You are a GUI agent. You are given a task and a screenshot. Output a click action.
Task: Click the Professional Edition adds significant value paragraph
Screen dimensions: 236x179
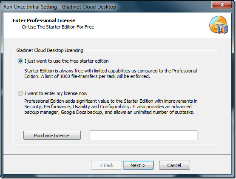coord(111,107)
